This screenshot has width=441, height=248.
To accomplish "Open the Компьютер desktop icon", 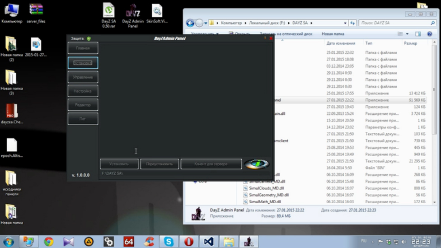I will click(12, 13).
